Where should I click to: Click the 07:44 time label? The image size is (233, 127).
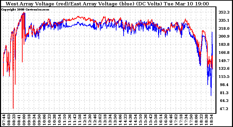(4, 120)
